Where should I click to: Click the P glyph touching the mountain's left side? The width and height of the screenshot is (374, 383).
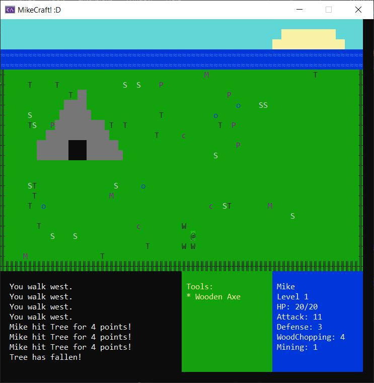coord(52,125)
